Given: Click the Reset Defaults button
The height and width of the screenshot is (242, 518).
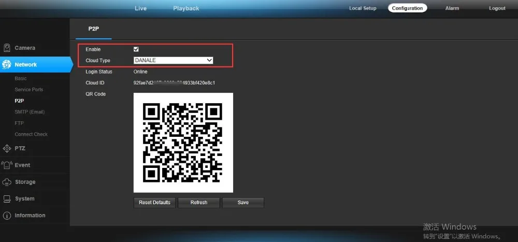Looking at the screenshot, I should tap(154, 203).
